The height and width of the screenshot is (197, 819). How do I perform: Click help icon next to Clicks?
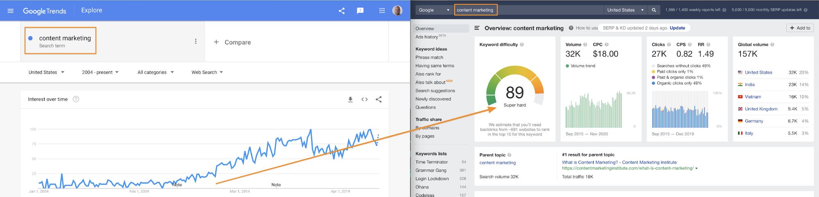(x=669, y=45)
